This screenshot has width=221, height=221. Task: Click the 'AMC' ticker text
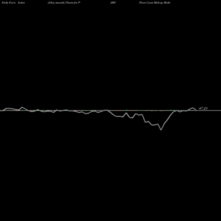tap(113, 3)
